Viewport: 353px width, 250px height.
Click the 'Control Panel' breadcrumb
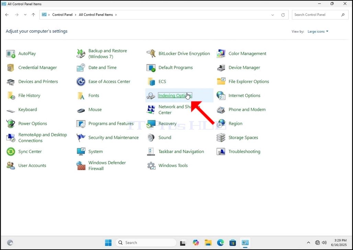(62, 15)
